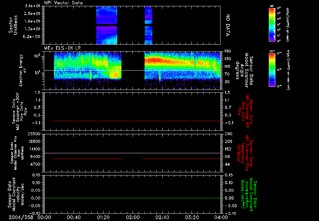Screen dimensions: 319x221
Task: Click the 30 degrees scanner angle tick
Action: tap(227, 82)
